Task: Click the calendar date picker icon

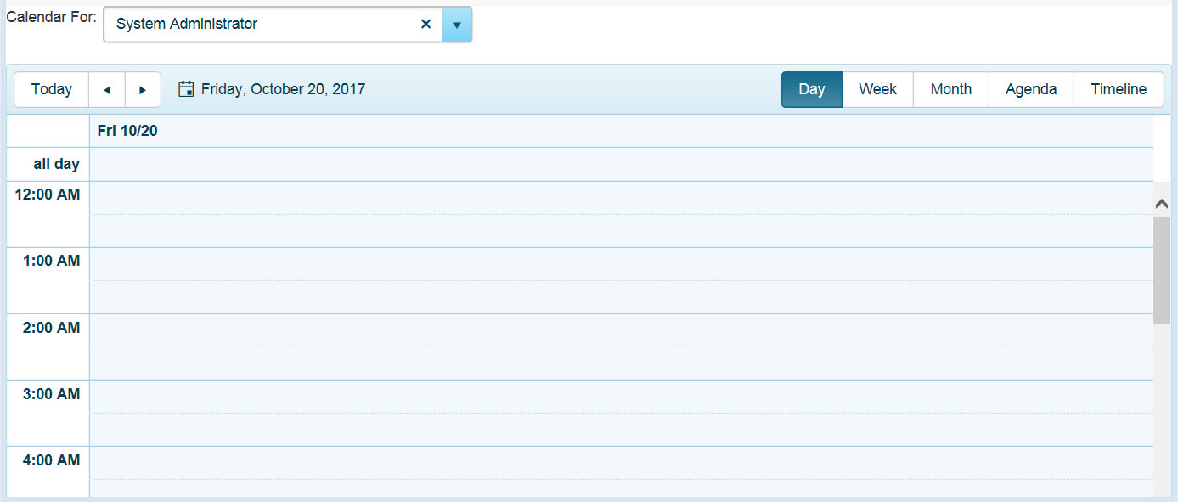Action: click(x=186, y=88)
